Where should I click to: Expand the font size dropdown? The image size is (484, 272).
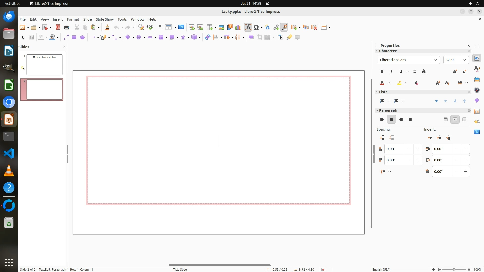464,60
